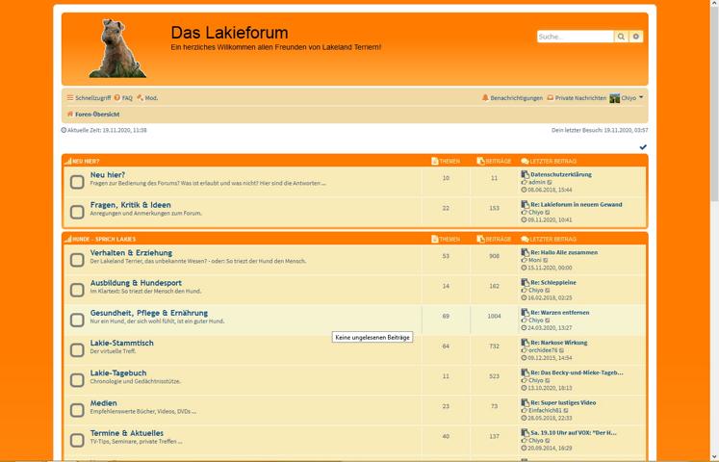Image resolution: width=719 pixels, height=462 pixels.
Task: Click the Mod. moderation icon
Action: click(x=141, y=98)
